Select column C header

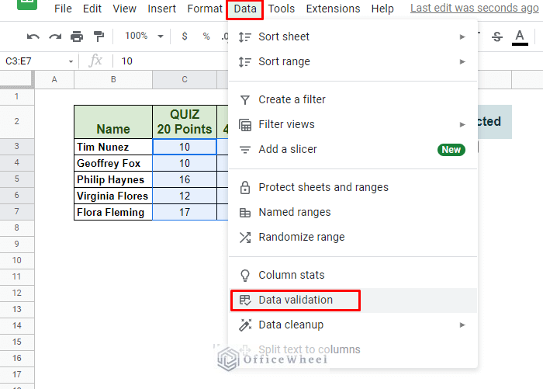[x=185, y=80]
